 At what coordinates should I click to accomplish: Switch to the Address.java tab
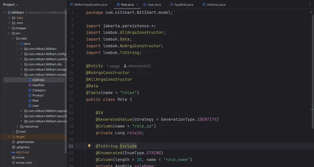tap(214, 5)
